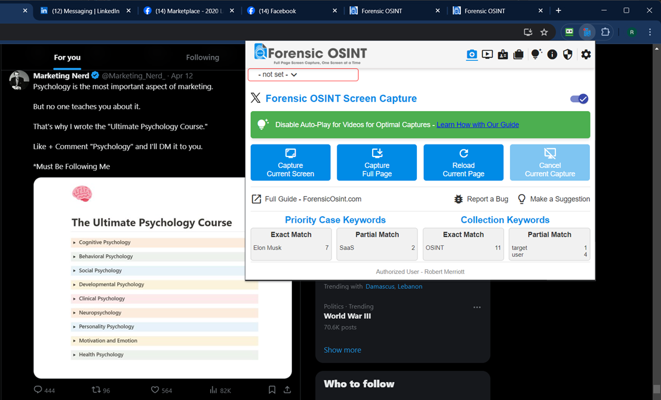The image size is (661, 400).
Task: Open the video capture monitor-play icon
Action: pos(487,54)
